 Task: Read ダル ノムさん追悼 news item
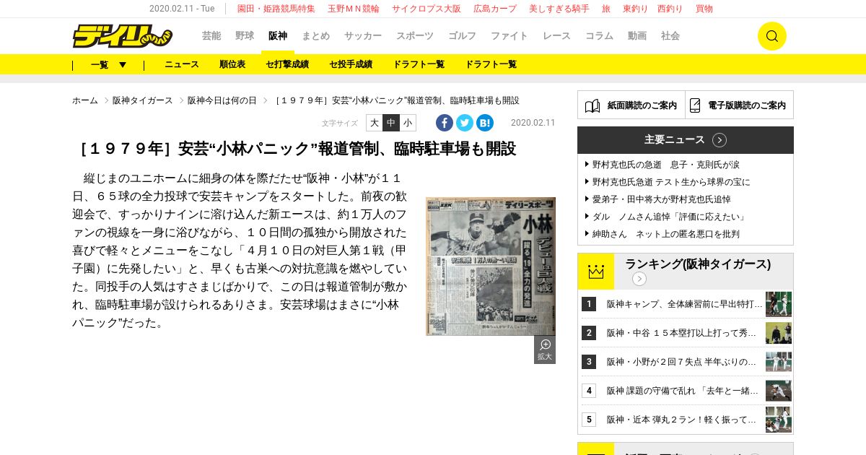(x=670, y=217)
